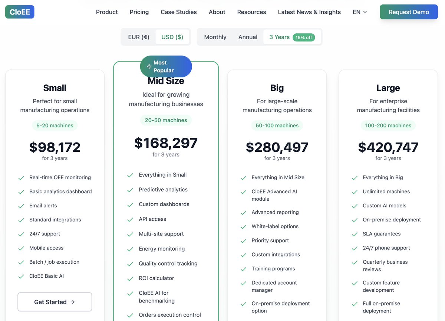Viewport: 445px width, 321px height.
Task: Click Get Started on the Small plan
Action: [x=55, y=302]
